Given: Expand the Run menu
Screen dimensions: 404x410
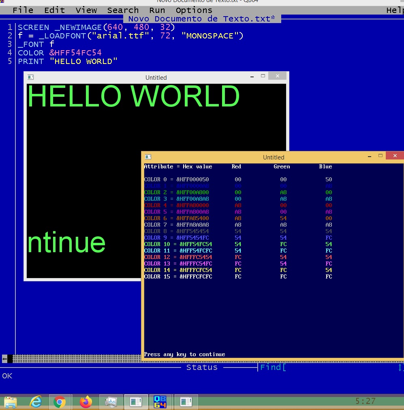Looking at the screenshot, I should [x=157, y=10].
